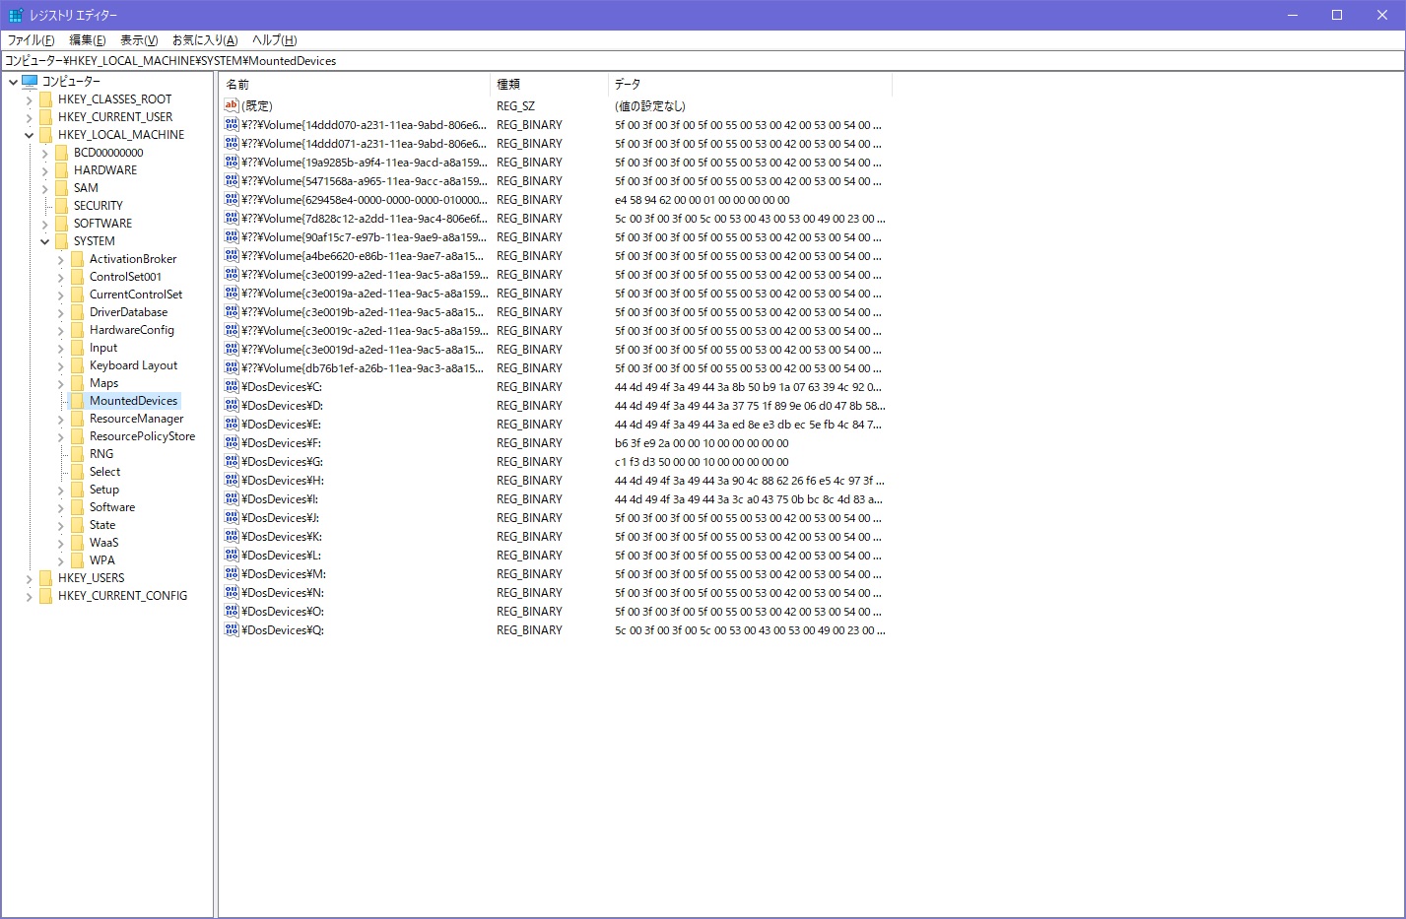Expand the Keyboard Layout key

point(60,365)
